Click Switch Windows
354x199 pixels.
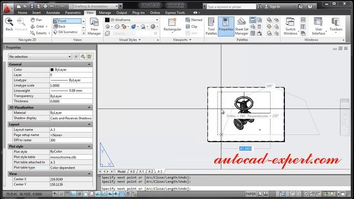tap(290, 27)
